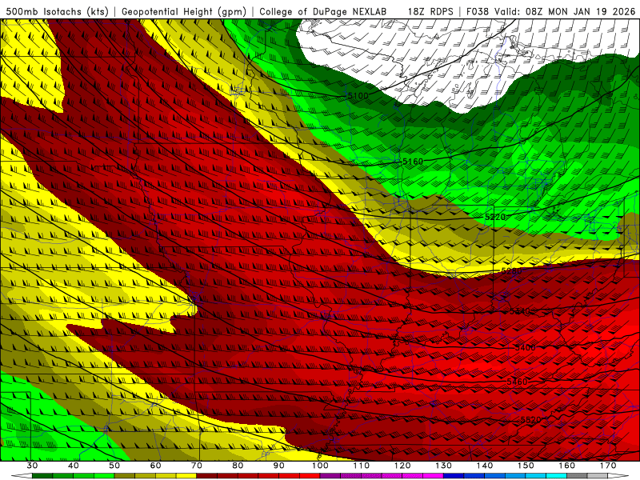Screen dimensions: 640x480
Task: Click the 60 value on the color scale
Action: tap(155, 466)
